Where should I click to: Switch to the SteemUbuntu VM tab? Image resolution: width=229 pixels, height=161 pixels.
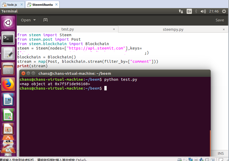[42, 5]
